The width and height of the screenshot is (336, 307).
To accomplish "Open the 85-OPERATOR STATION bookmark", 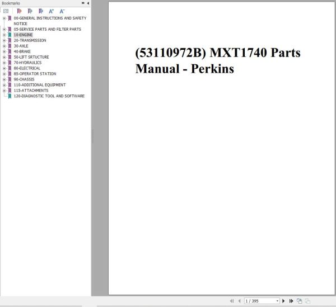I will 35,74.
